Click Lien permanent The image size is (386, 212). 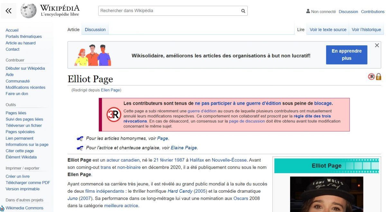point(20,138)
